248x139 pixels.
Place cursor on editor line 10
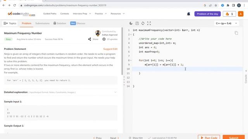pos(188,69)
